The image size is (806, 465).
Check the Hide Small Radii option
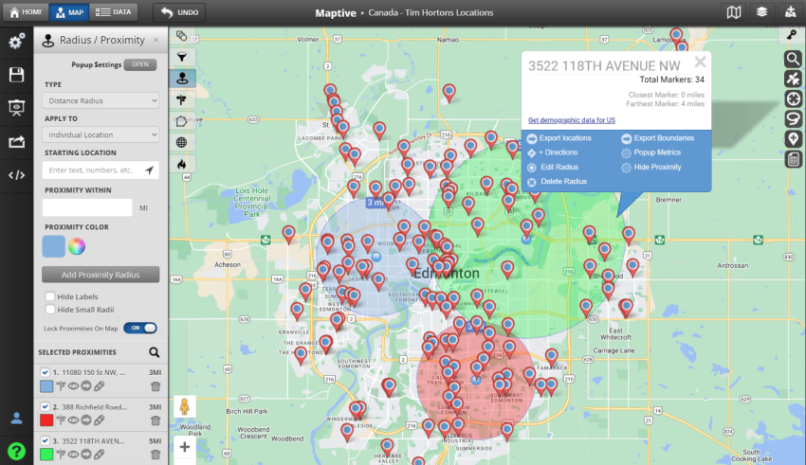tap(50, 310)
